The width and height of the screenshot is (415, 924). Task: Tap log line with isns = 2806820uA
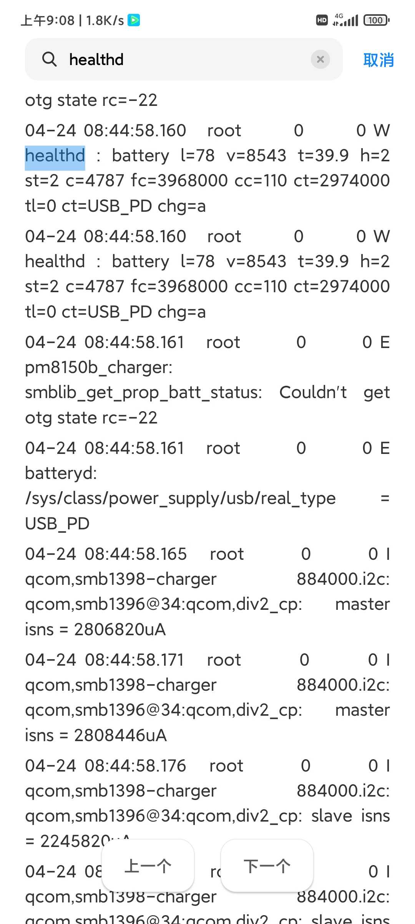pyautogui.click(x=207, y=592)
